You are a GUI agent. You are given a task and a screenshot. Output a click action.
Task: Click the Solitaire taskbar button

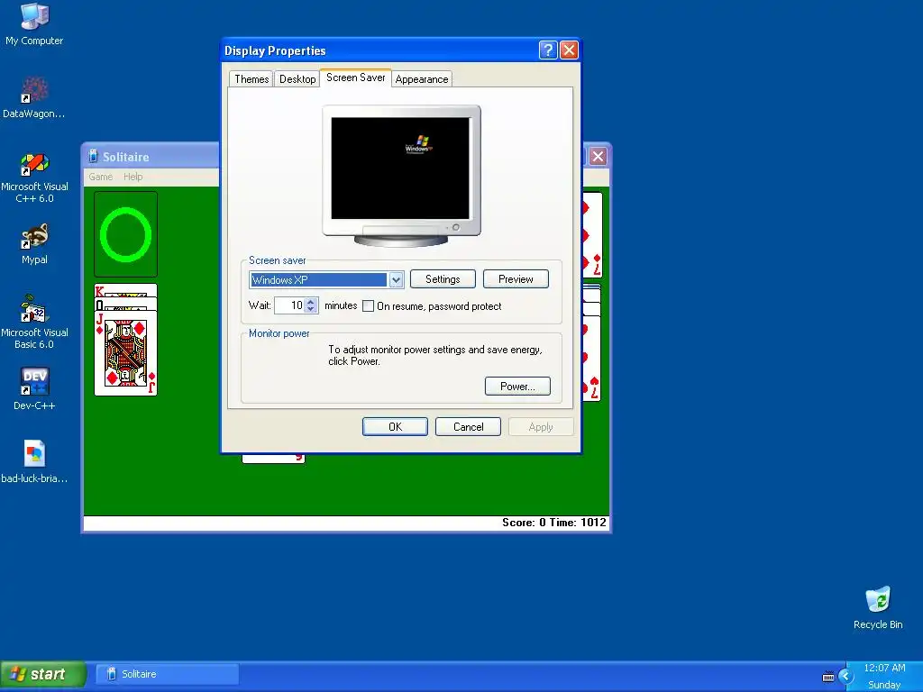coord(167,674)
